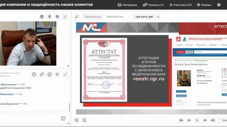Viewport: 227px width, 127px height.
Task: Toggle the microphone above the video
Action: [x=50, y=17]
